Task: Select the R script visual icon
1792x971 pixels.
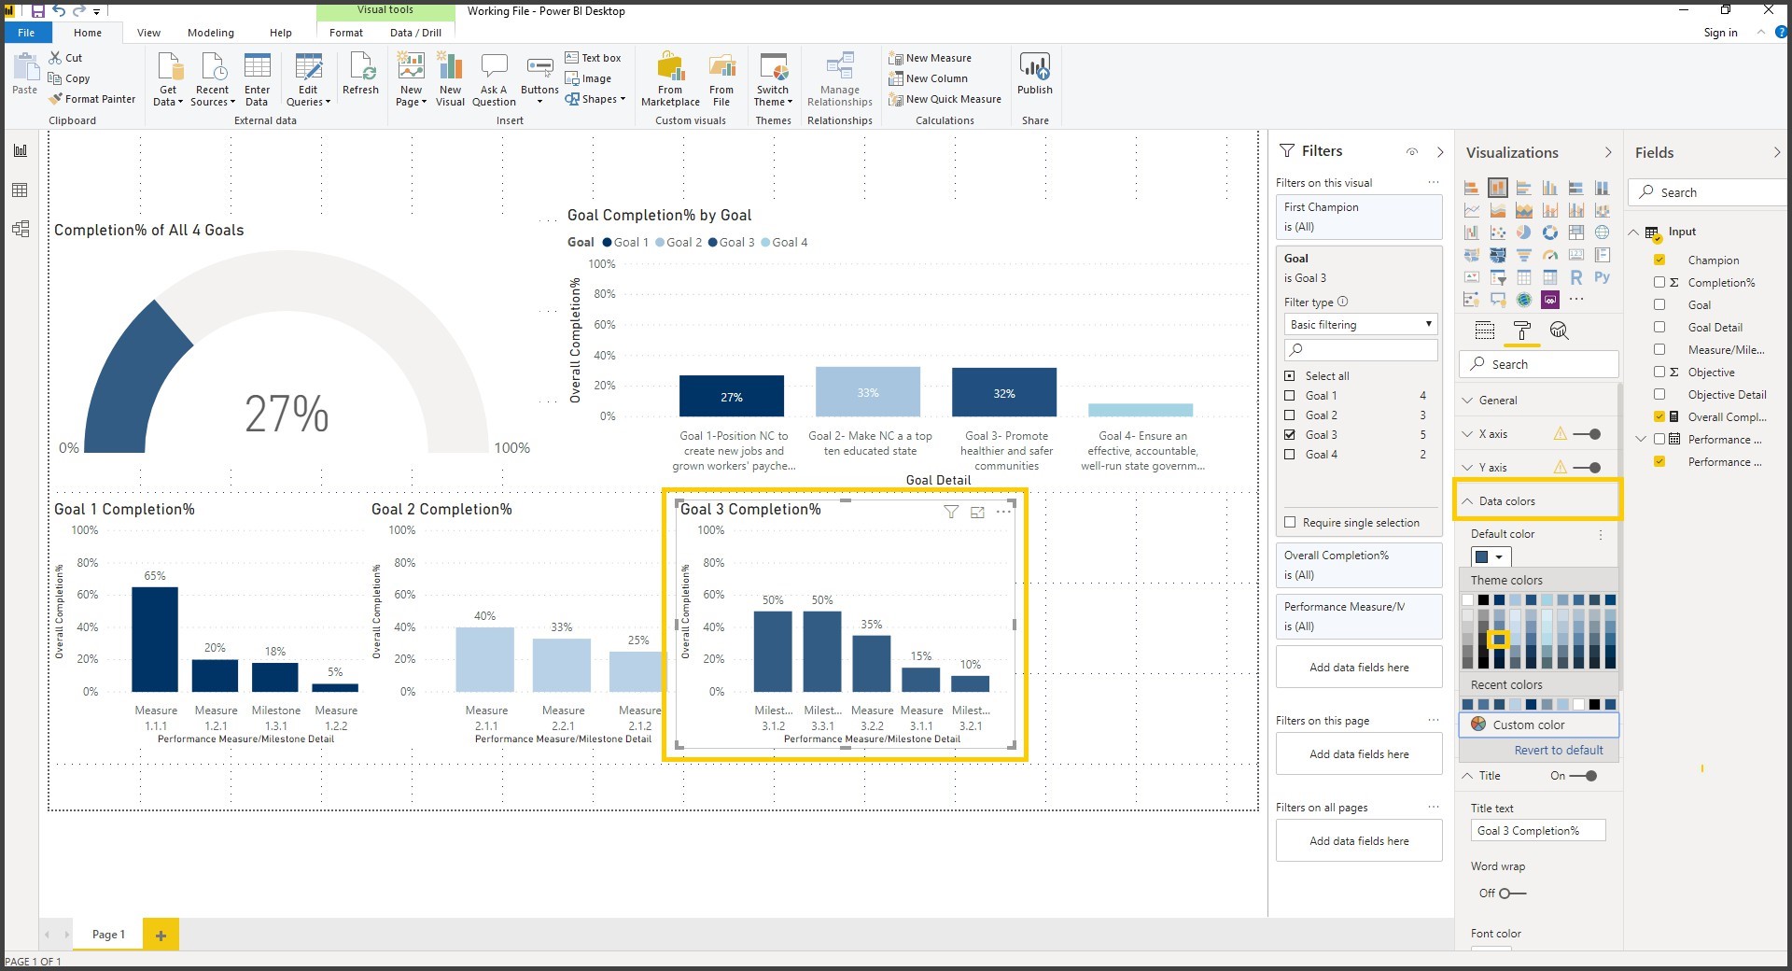Action: pos(1576,276)
